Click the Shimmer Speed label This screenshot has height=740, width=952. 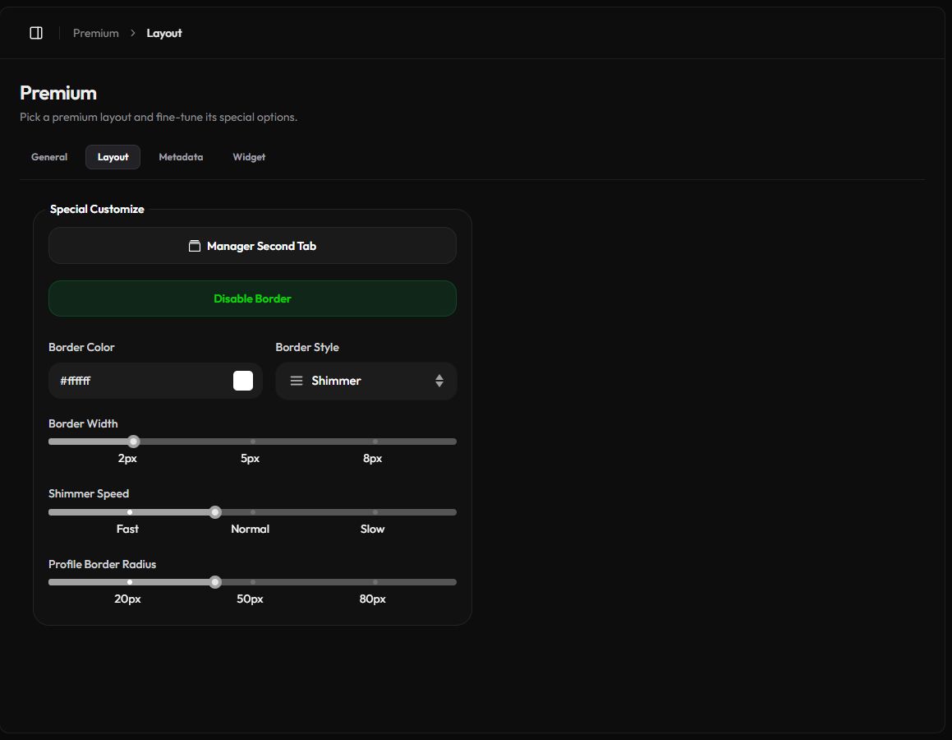click(89, 493)
